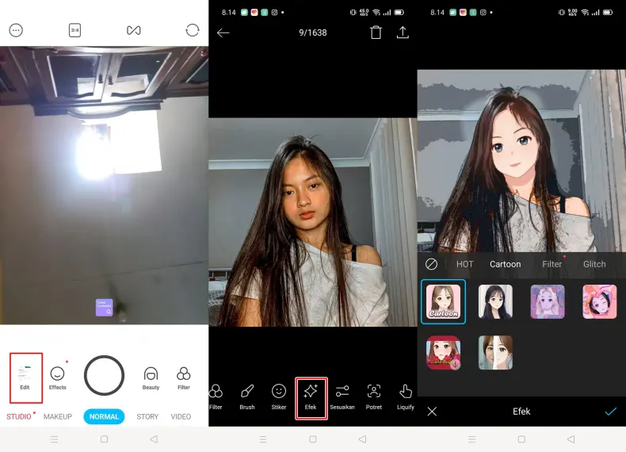626x452 pixels.
Task: Go back with the arrow in photo editor
Action: pyautogui.click(x=223, y=33)
